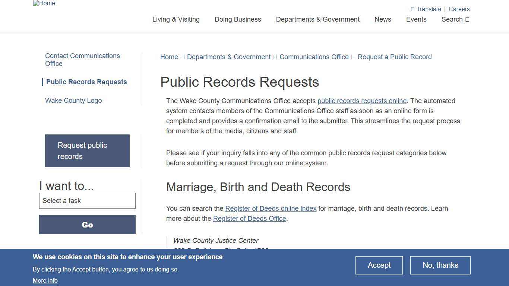Click the Translate globe icon
This screenshot has height=286, width=509.
414,9
